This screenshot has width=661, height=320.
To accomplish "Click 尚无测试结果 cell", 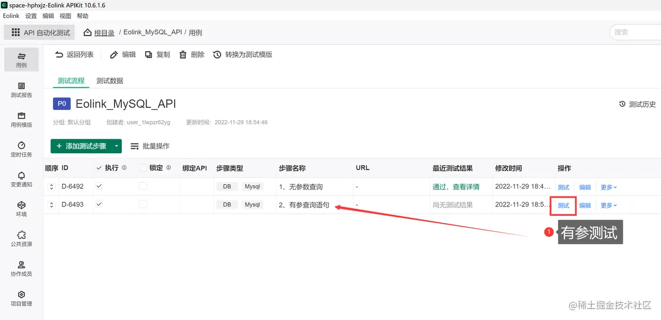I will 452,205.
